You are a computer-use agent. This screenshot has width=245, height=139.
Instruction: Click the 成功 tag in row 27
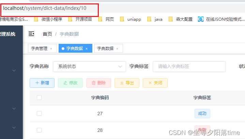click(202, 114)
